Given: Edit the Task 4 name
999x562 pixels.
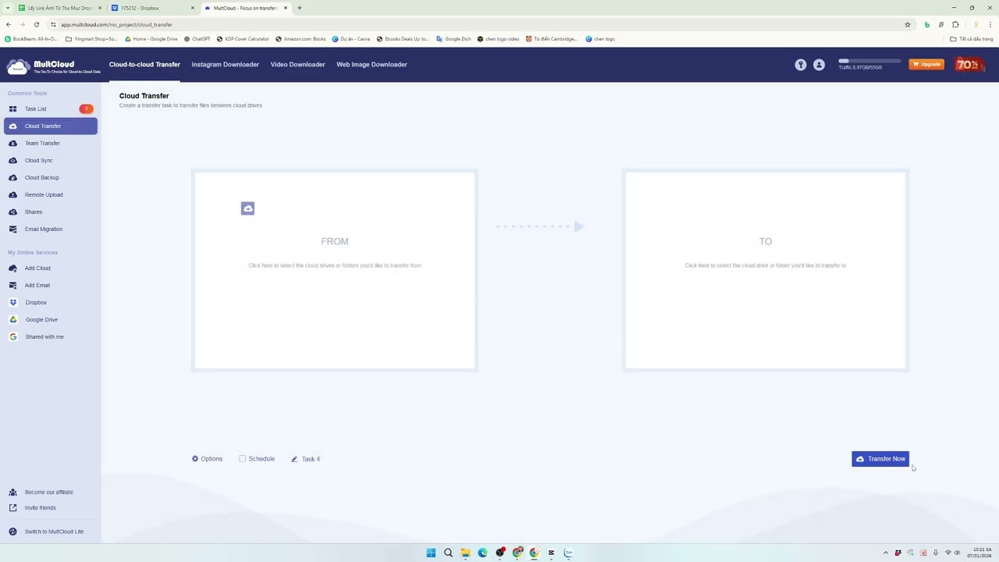Looking at the screenshot, I should tap(305, 459).
